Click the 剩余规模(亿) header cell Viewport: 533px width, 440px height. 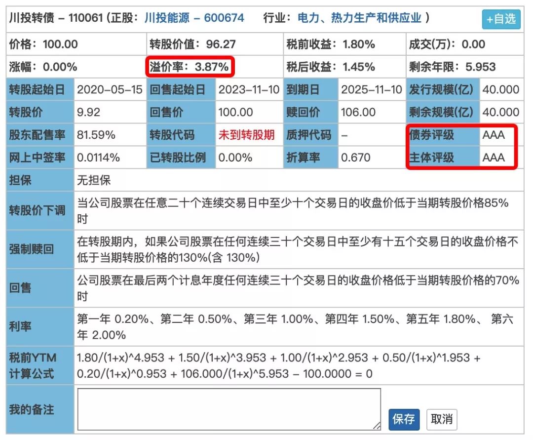(x=443, y=112)
